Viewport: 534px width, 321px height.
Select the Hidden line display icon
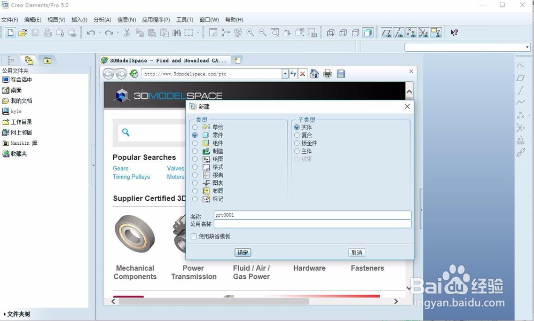[x=343, y=33]
